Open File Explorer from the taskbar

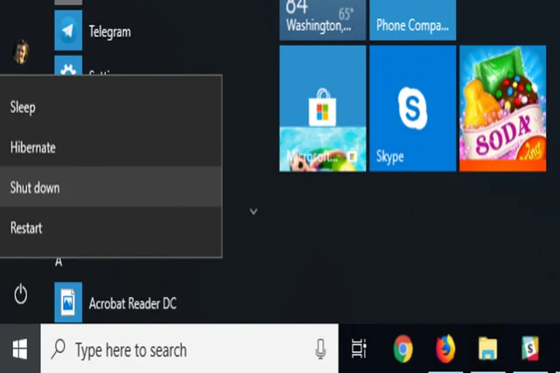[x=487, y=349]
